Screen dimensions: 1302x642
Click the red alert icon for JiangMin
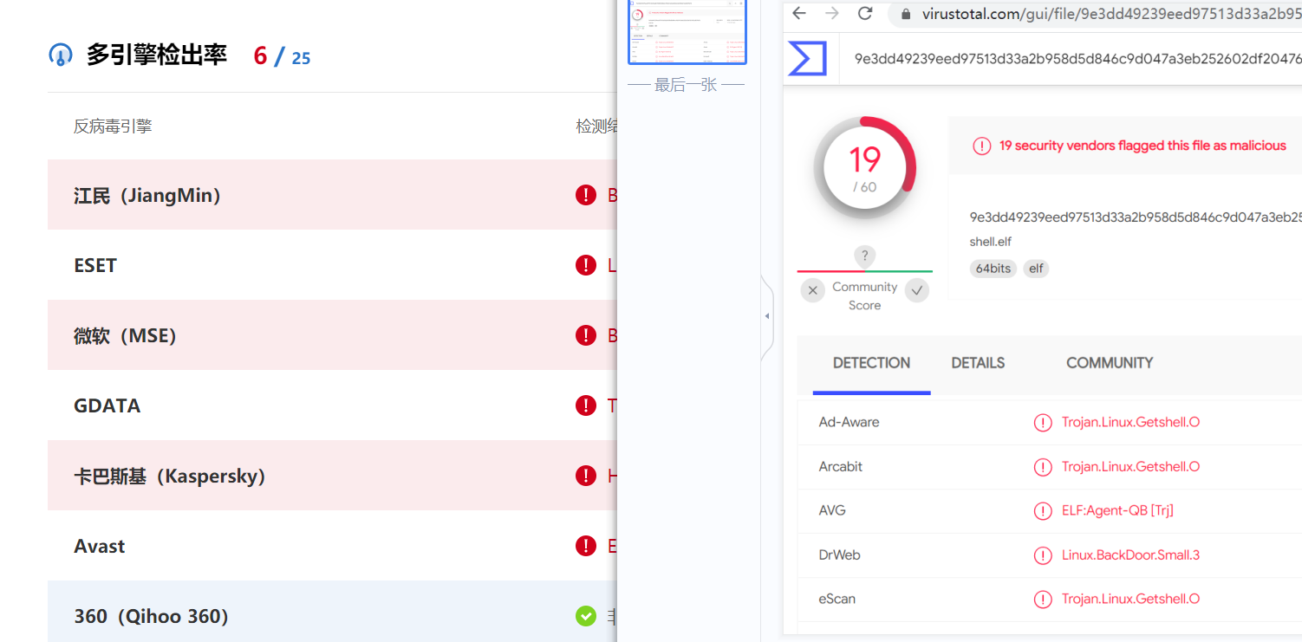tap(586, 195)
